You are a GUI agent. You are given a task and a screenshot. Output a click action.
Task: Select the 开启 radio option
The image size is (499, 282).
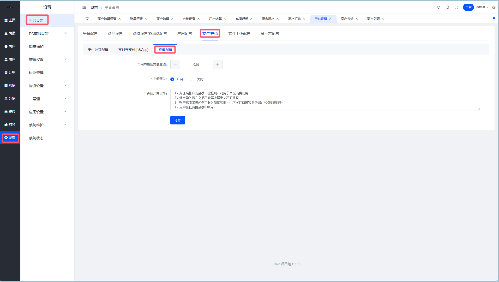(x=172, y=79)
